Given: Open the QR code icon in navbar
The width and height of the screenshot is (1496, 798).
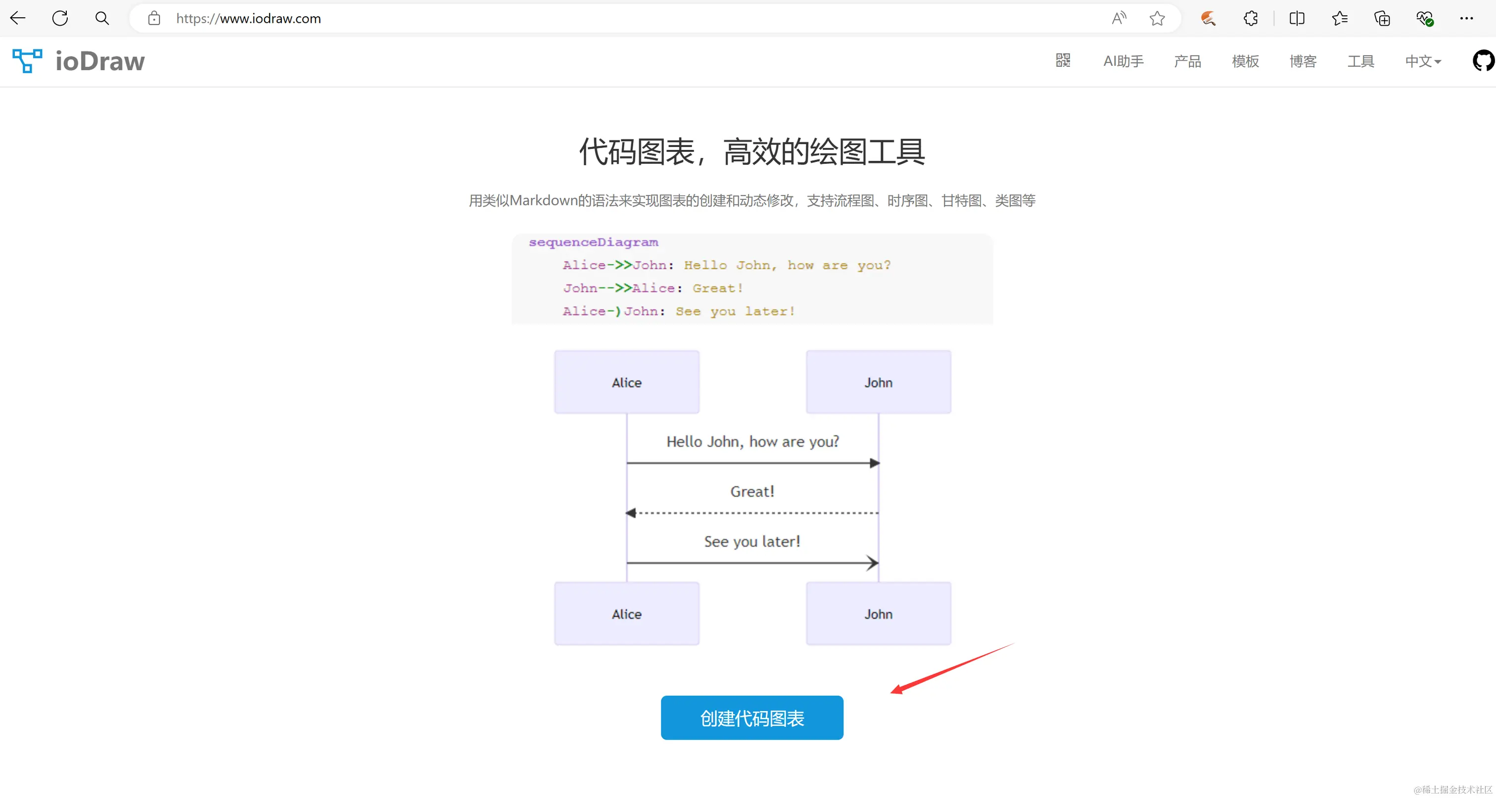Looking at the screenshot, I should pos(1062,60).
